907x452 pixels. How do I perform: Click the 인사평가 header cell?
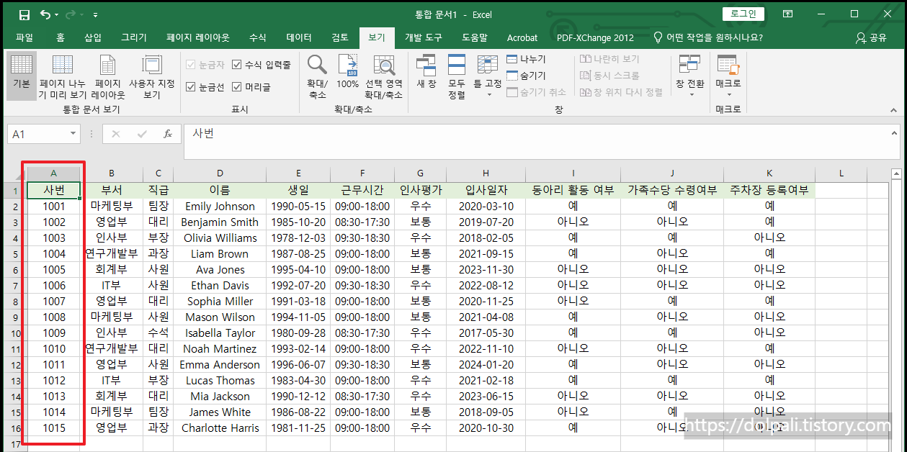(421, 191)
